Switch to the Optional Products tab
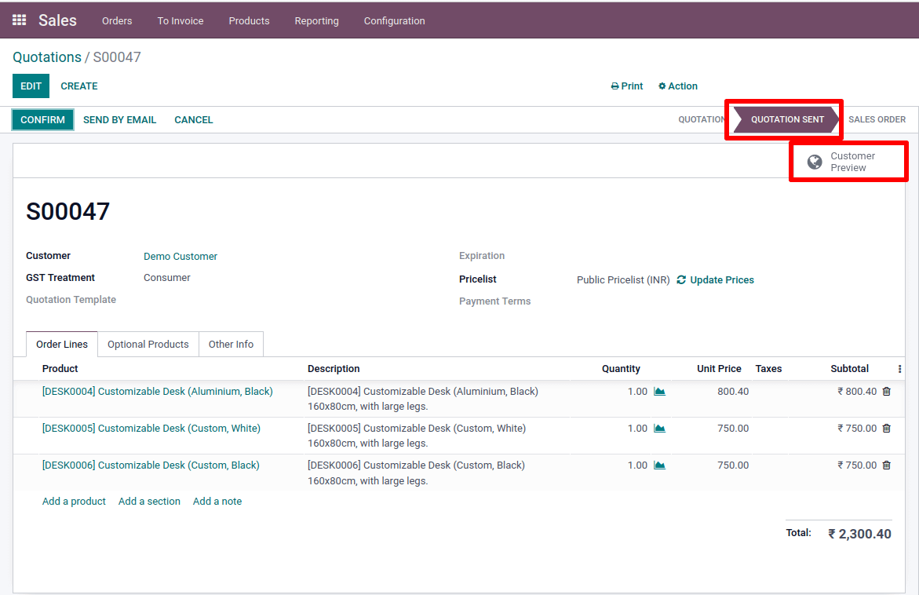Image resolution: width=919 pixels, height=595 pixels. tap(148, 345)
